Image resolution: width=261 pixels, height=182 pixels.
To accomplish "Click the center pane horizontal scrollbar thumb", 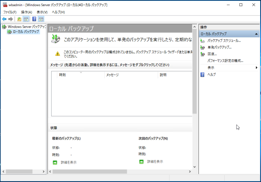I will click(x=90, y=171).
